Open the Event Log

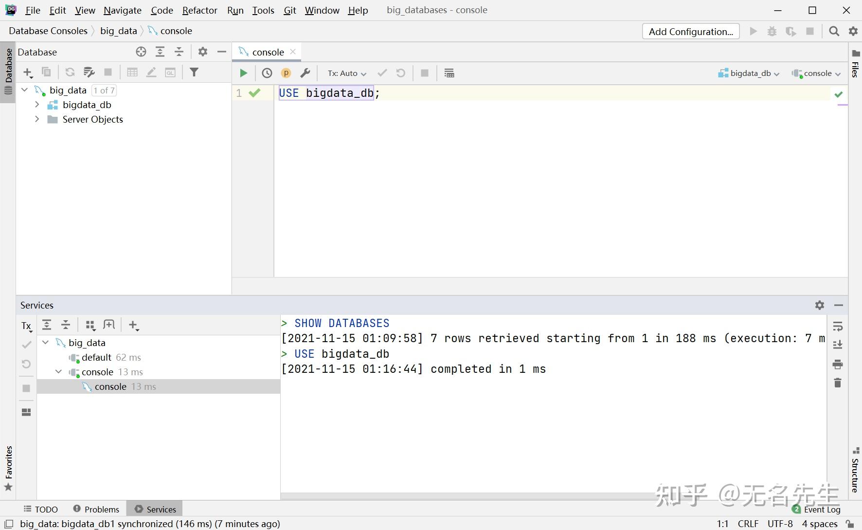pos(822,509)
